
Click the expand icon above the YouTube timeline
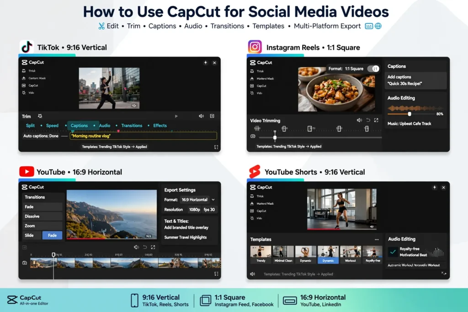pyautogui.click(x=153, y=247)
